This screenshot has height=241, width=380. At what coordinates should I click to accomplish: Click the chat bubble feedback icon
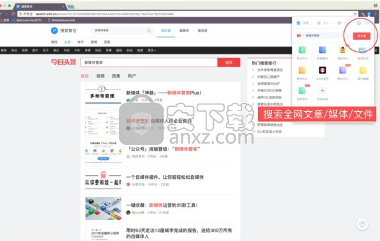click(x=362, y=224)
